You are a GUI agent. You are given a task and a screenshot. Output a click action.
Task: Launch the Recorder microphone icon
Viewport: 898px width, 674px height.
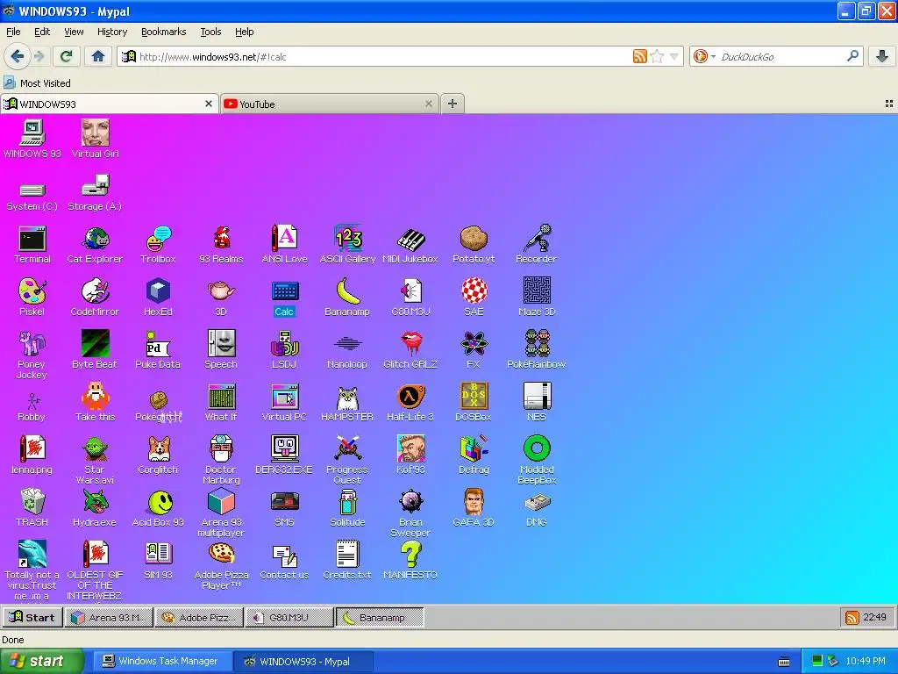click(537, 245)
